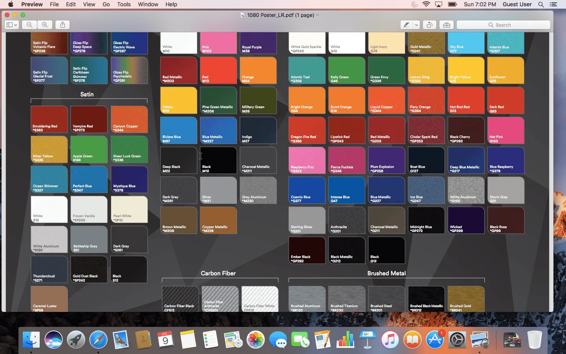Open the Sidebar view options dropdown
This screenshot has width=566, height=354.
click(12, 25)
